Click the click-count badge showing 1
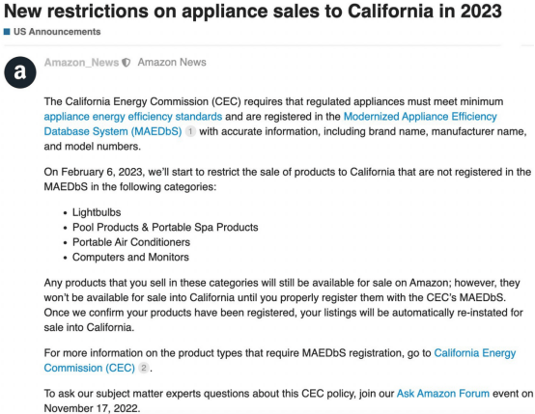This screenshot has width=535, height=414. [190, 131]
